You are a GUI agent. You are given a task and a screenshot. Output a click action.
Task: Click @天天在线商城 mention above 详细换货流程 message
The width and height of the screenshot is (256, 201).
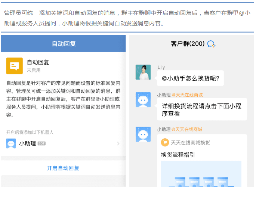pyautogui.click(x=187, y=95)
